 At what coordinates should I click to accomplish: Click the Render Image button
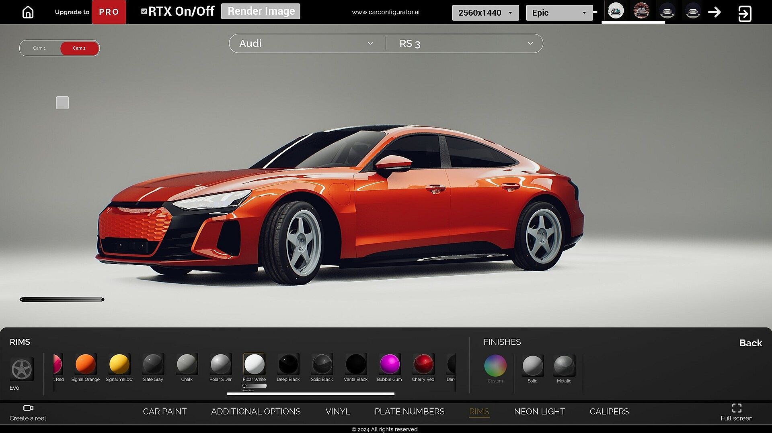(x=261, y=11)
